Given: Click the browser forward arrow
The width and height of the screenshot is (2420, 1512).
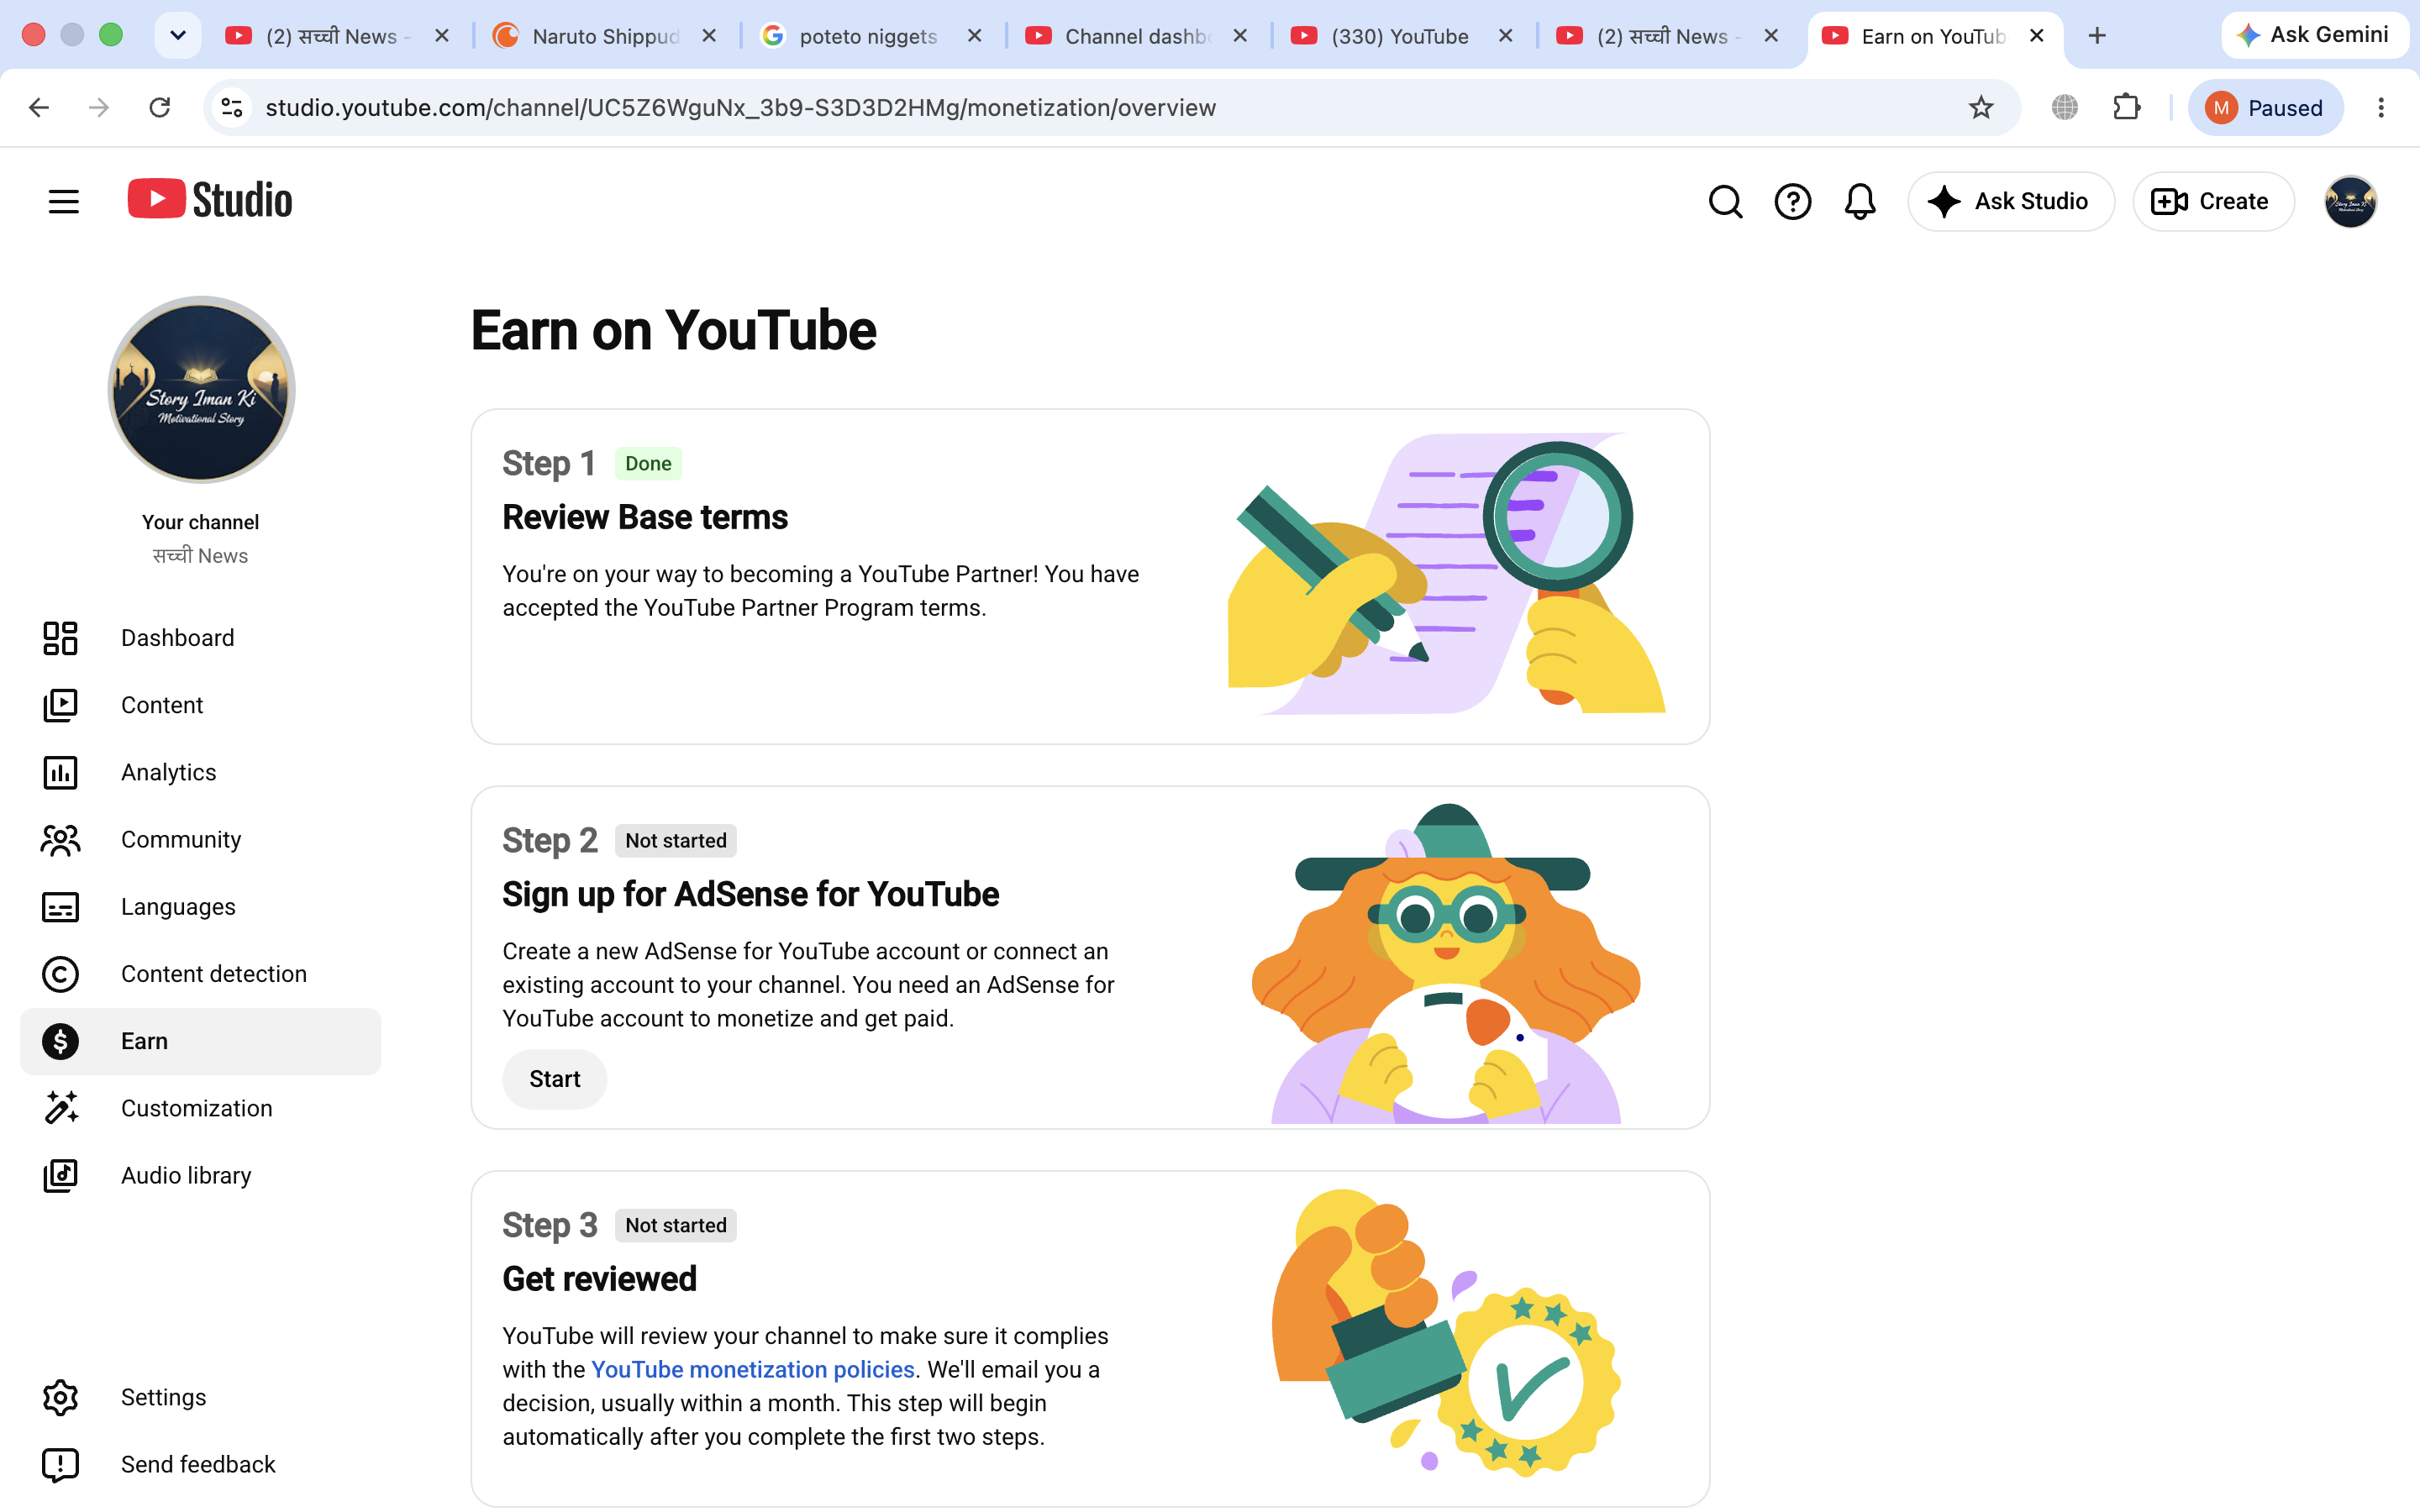Looking at the screenshot, I should [99, 108].
